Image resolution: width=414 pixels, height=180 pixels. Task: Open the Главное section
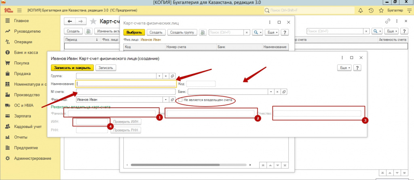pyautogui.click(x=22, y=21)
